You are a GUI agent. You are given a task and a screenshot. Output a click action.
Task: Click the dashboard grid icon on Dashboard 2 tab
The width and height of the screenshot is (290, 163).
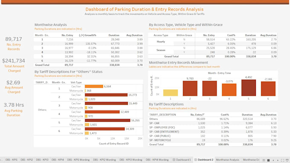tap(195, 160)
